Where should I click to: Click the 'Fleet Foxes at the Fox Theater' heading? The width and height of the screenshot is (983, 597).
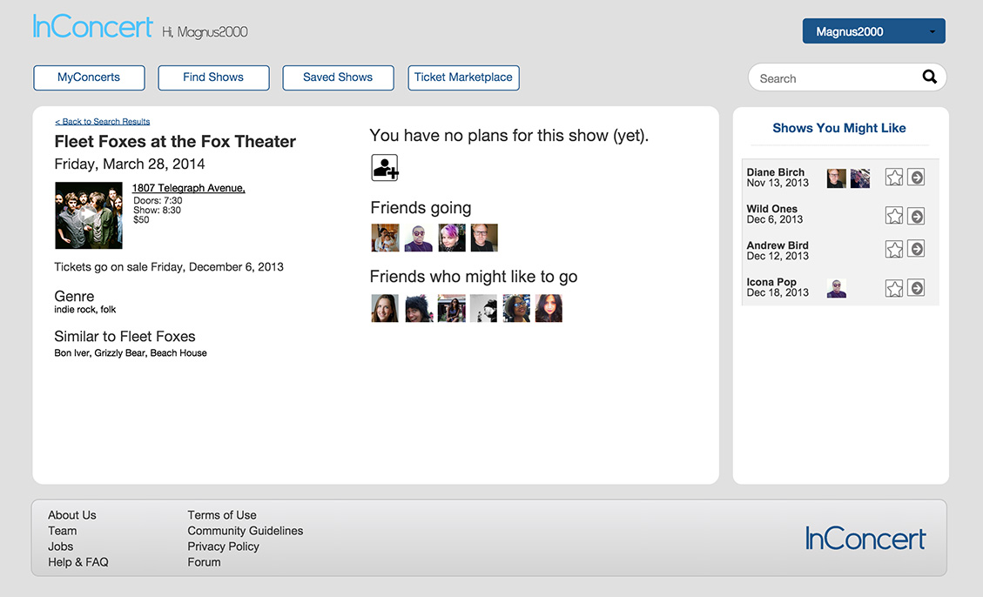coord(175,142)
